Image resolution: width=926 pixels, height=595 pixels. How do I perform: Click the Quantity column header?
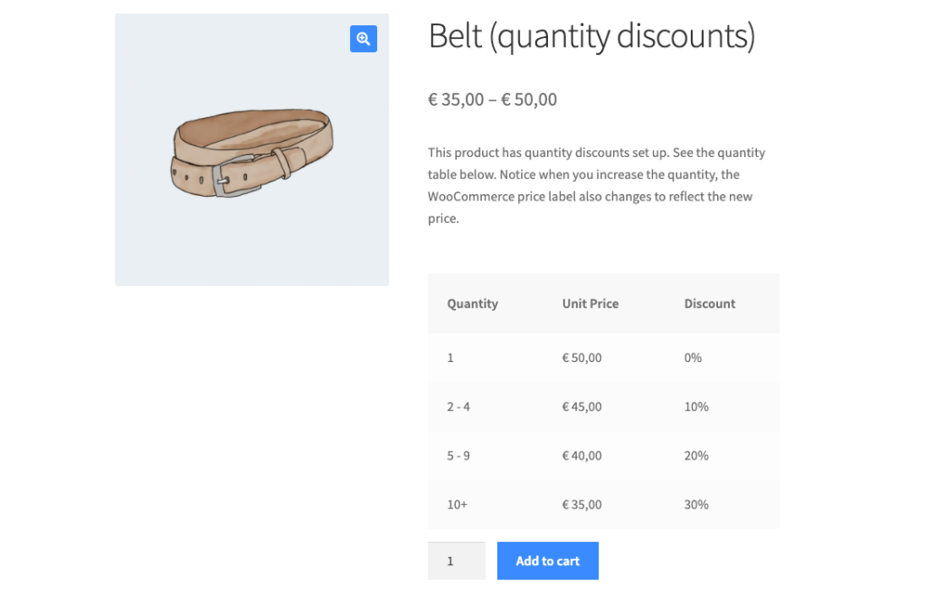(x=472, y=303)
